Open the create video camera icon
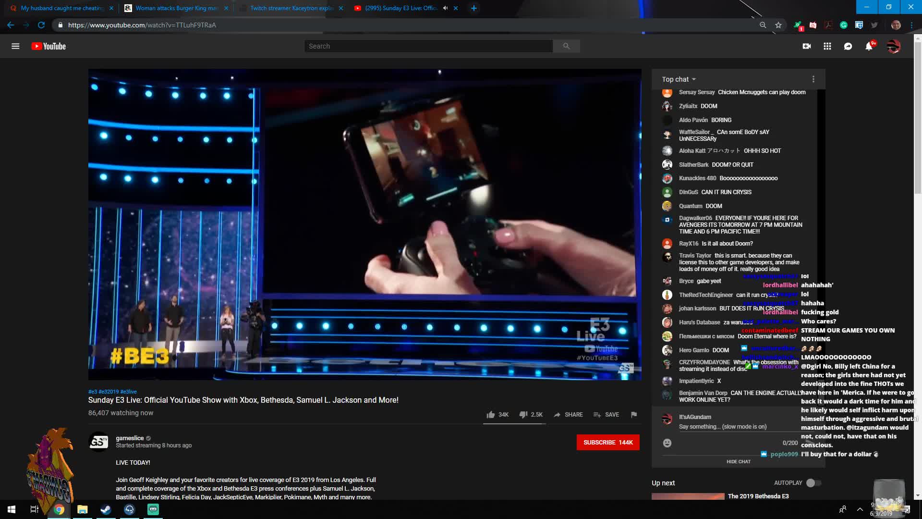 [x=807, y=46]
